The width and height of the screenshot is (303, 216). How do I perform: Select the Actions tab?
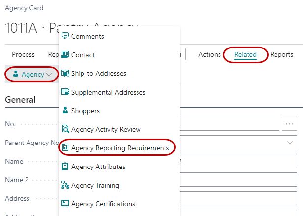click(210, 54)
